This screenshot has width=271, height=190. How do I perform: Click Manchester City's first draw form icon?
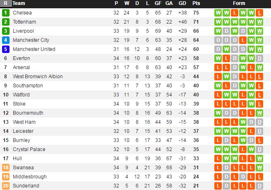click(x=218, y=40)
